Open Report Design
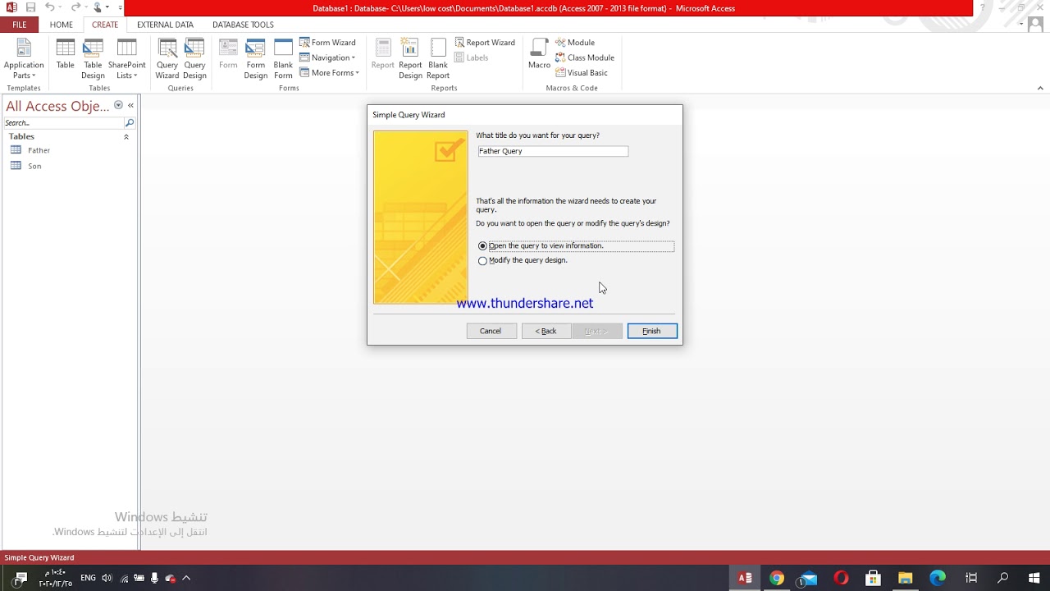Image resolution: width=1050 pixels, height=591 pixels. point(410,59)
